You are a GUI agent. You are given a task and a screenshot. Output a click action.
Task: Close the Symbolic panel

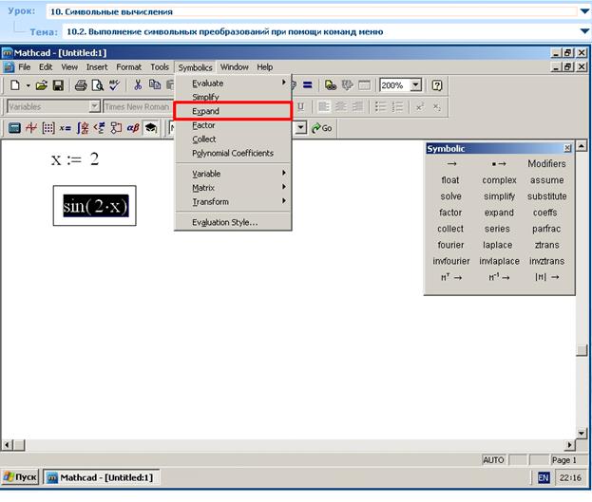click(x=567, y=148)
